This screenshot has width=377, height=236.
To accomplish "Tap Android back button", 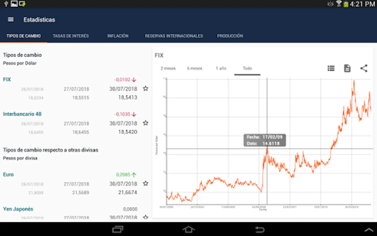I will 260,229.
